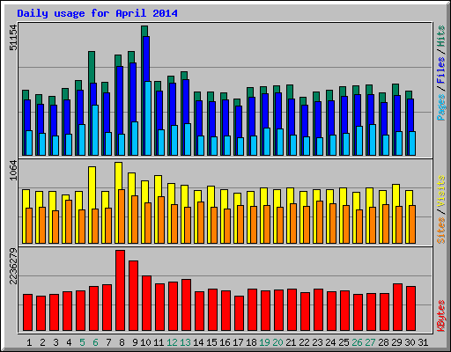
Task: Click day label 10 on the axis
Action: tap(145, 342)
